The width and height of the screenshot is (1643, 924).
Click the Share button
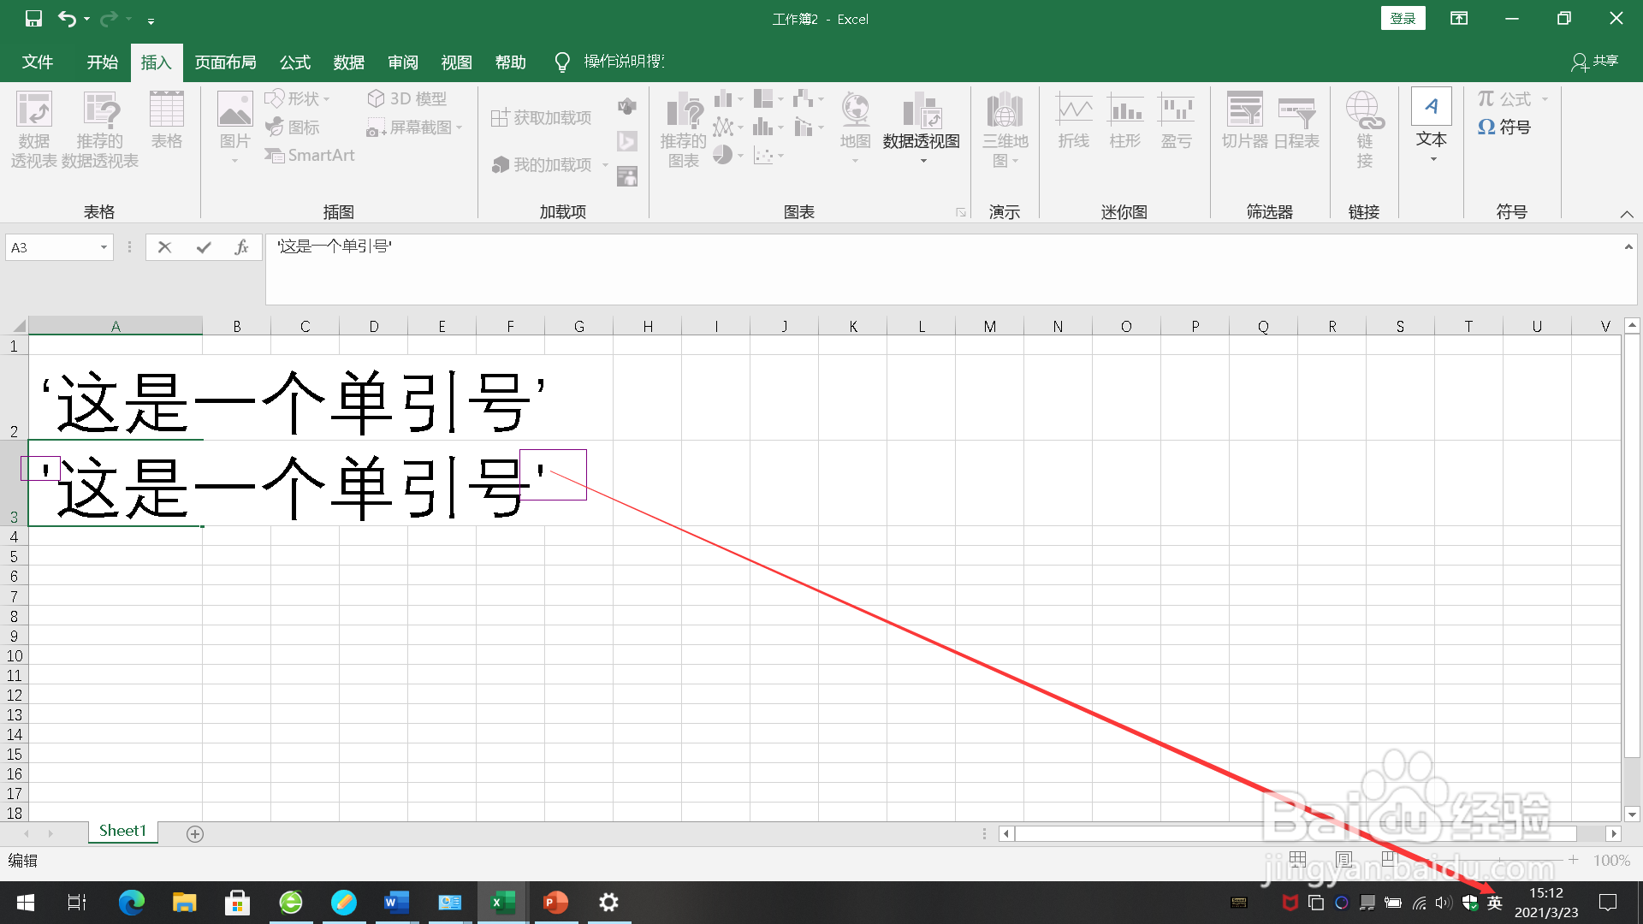[x=1596, y=62]
